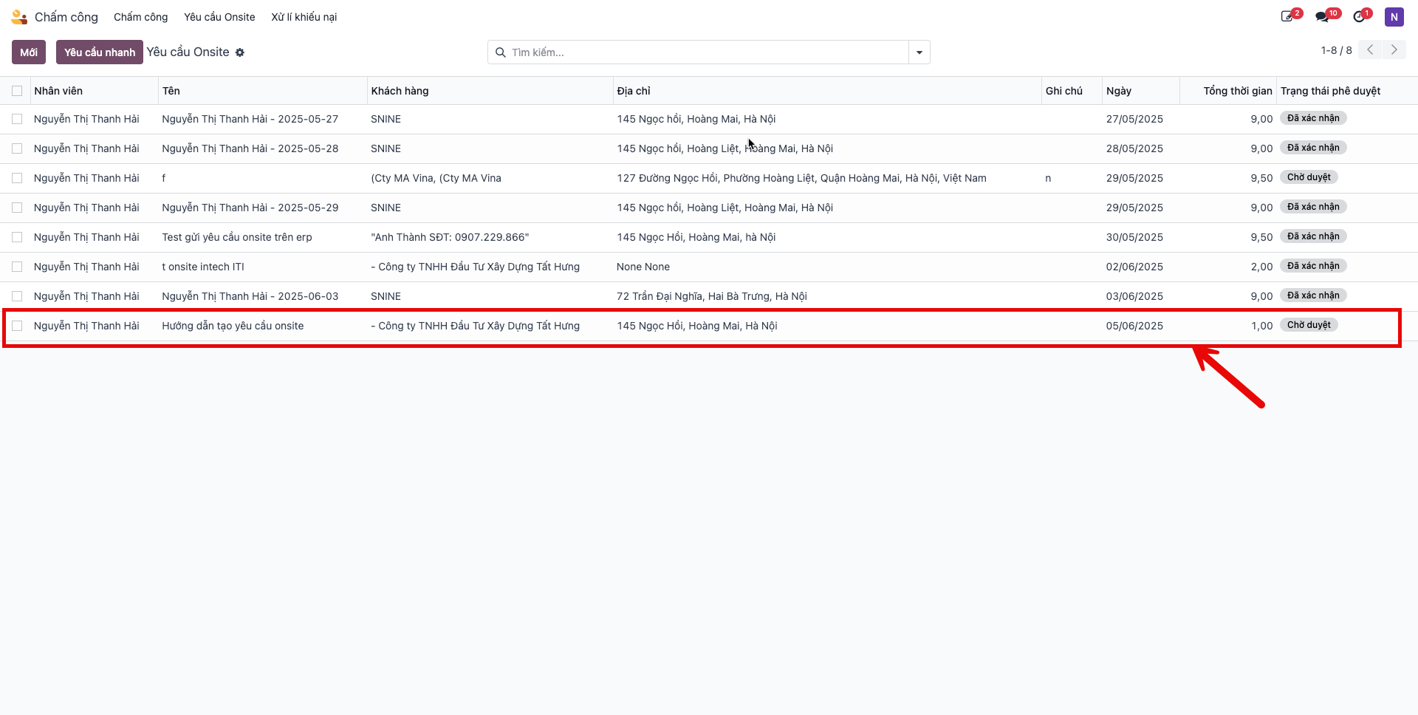Image resolution: width=1418 pixels, height=715 pixels.
Task: Open the Xử lí khiếu nại menu
Action: coord(304,17)
